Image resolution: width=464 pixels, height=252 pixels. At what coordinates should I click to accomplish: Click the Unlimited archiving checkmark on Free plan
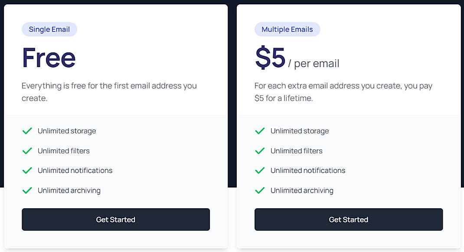pyautogui.click(x=27, y=191)
